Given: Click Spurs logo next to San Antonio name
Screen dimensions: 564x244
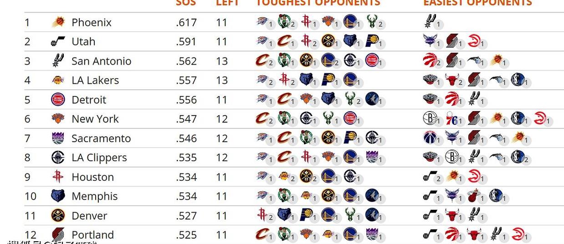Looking at the screenshot, I should (58, 61).
